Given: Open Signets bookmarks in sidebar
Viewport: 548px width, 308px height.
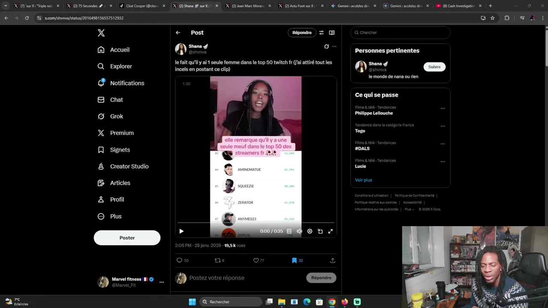Looking at the screenshot, I should click(113, 150).
